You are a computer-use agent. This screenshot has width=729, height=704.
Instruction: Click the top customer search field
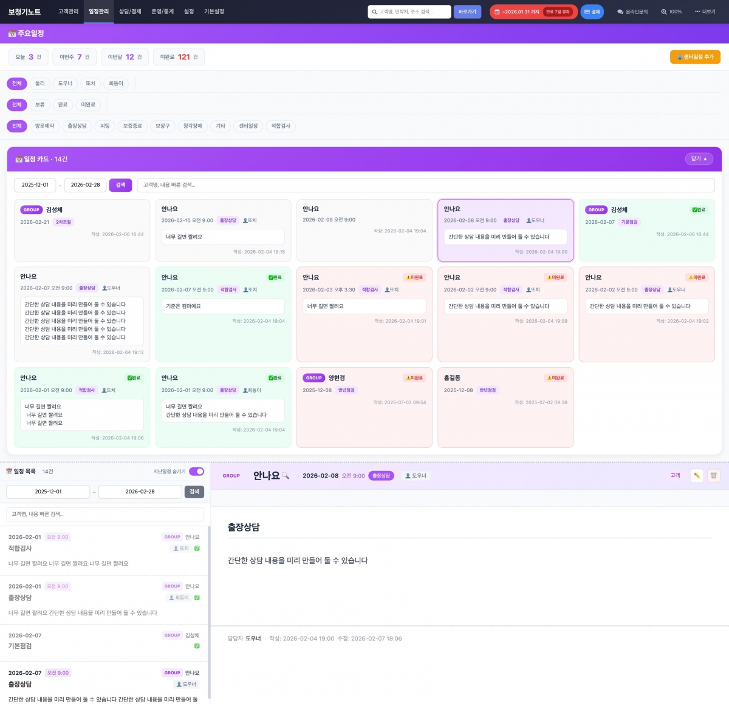click(x=410, y=12)
